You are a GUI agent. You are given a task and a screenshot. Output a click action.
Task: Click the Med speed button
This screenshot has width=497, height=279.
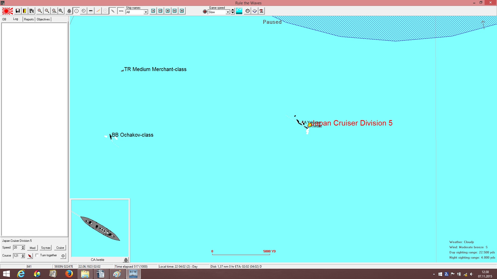click(x=33, y=248)
